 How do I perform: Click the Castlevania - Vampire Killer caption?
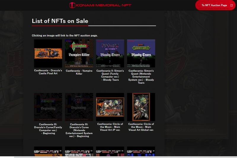click(79, 72)
